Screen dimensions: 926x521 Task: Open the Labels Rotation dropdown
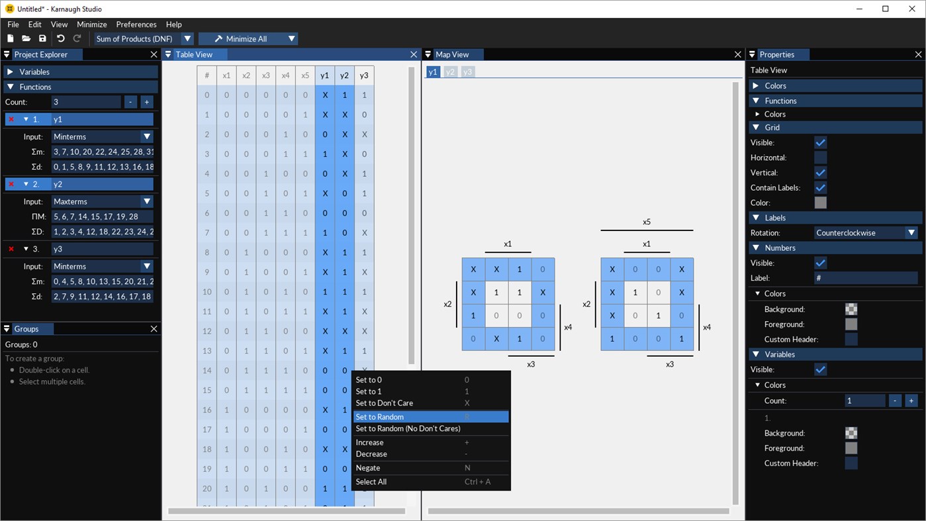(x=911, y=232)
